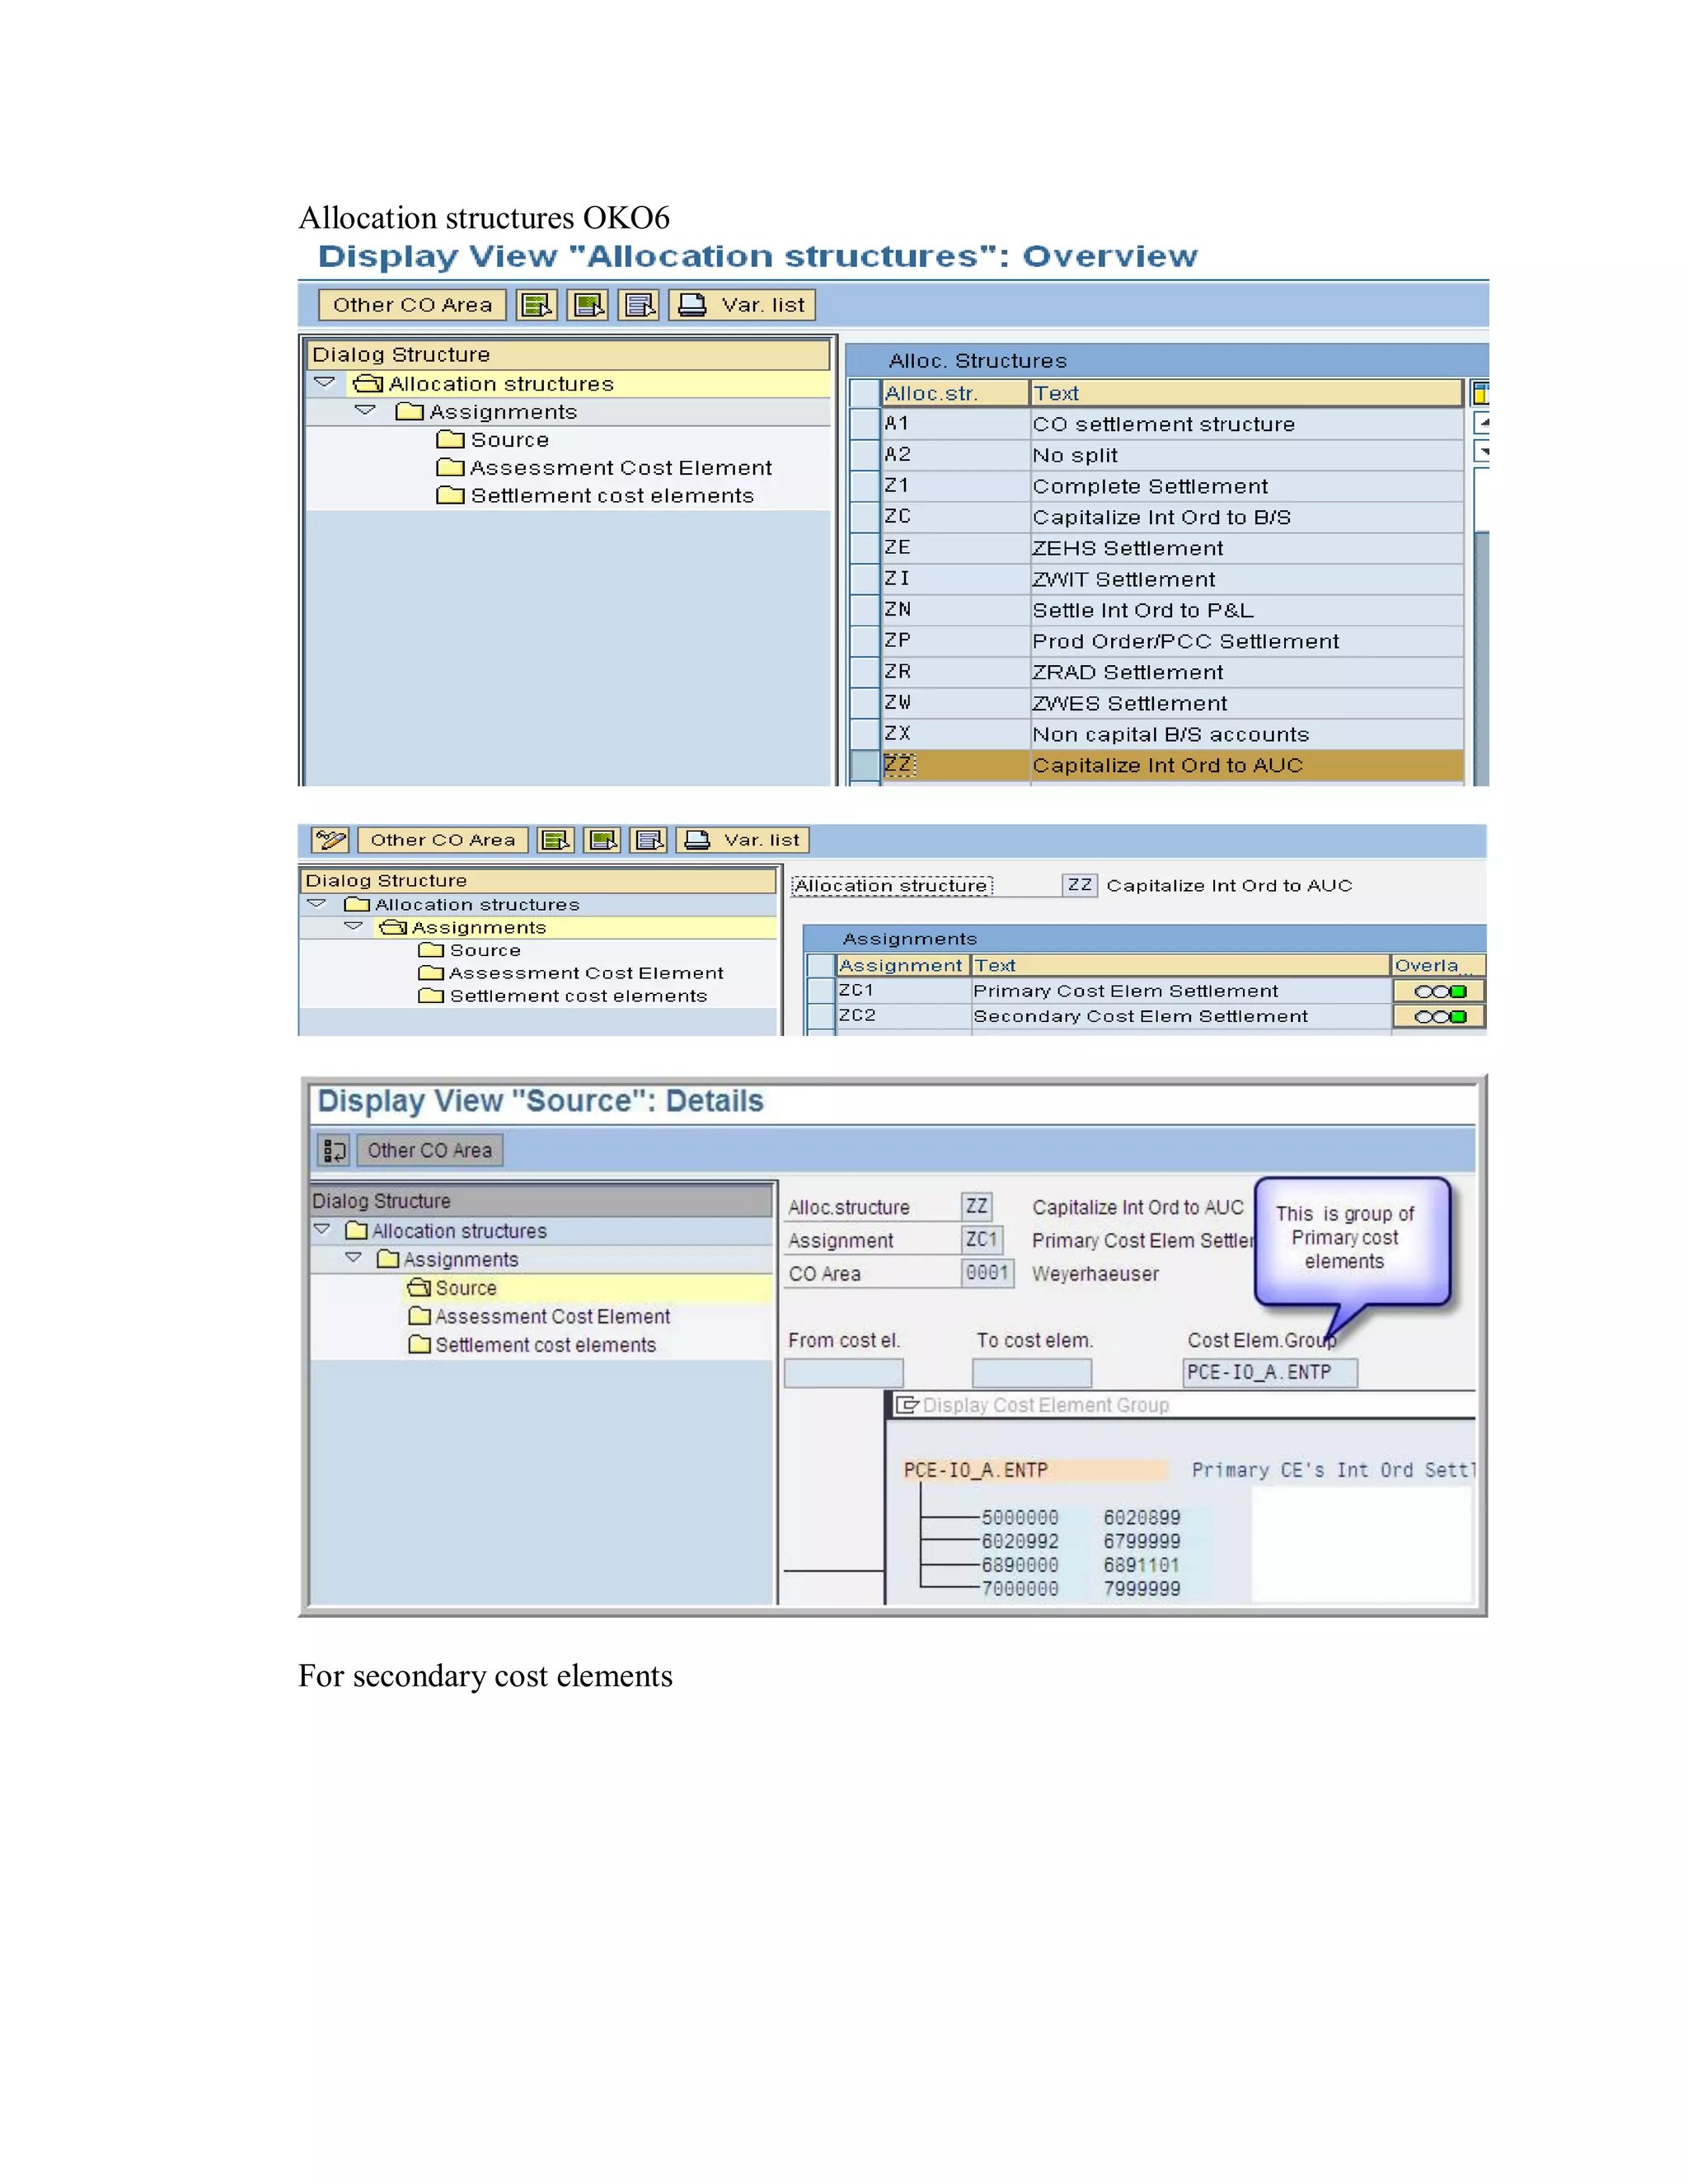This screenshot has height=2184, width=1688.
Task: Select row marker for ZC1 assignment
Action: 821,991
